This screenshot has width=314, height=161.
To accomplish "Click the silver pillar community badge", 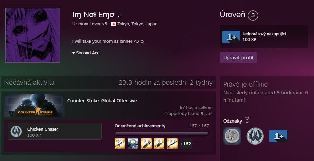I will (232, 136).
